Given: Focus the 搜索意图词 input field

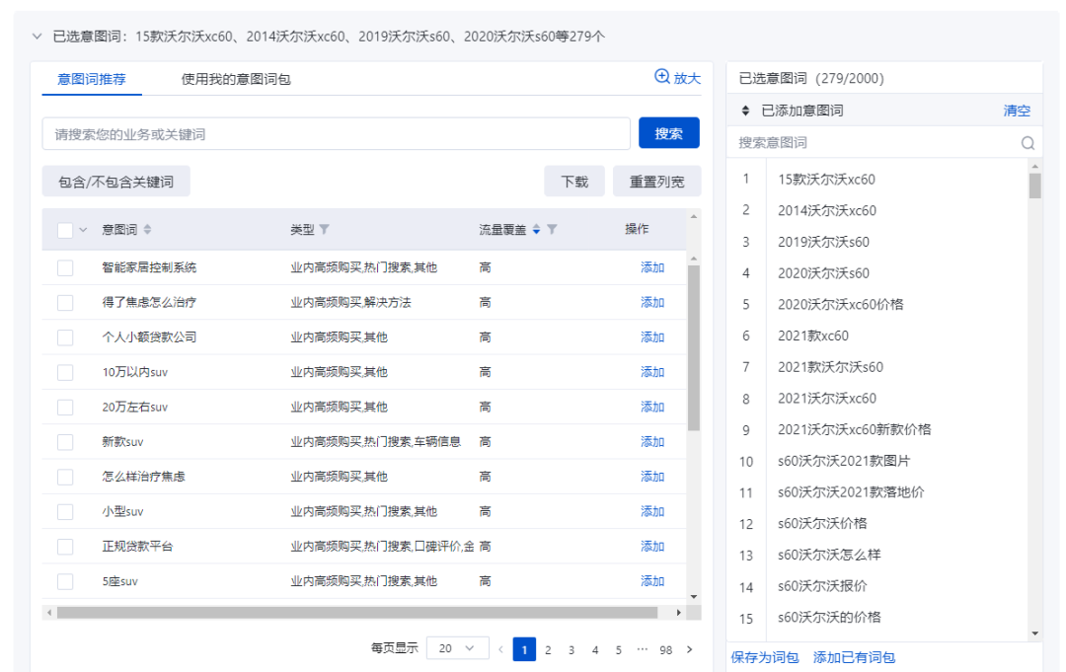Looking at the screenshot, I should [x=877, y=143].
